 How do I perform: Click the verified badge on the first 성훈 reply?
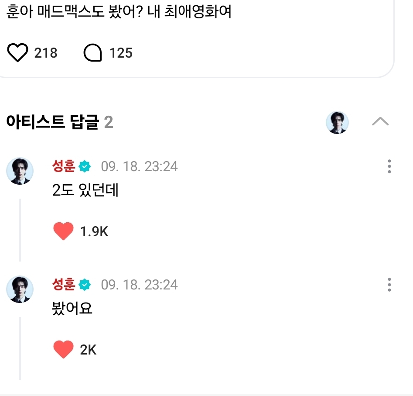pyautogui.click(x=85, y=166)
